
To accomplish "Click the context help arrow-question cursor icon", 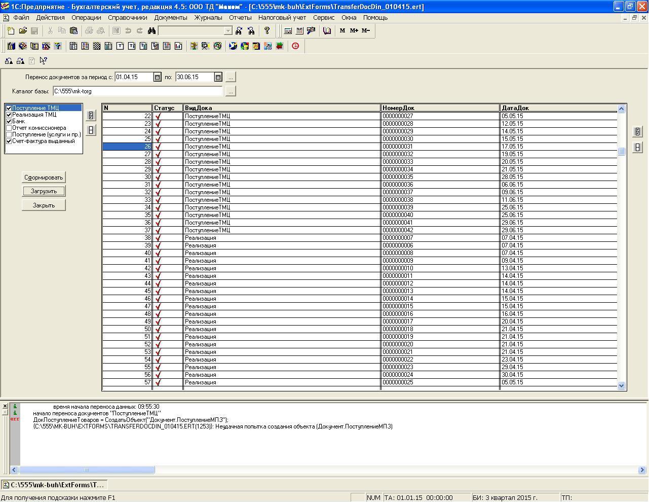I will click(43, 61).
